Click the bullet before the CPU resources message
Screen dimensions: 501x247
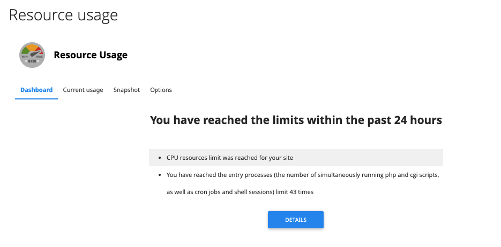coord(161,158)
